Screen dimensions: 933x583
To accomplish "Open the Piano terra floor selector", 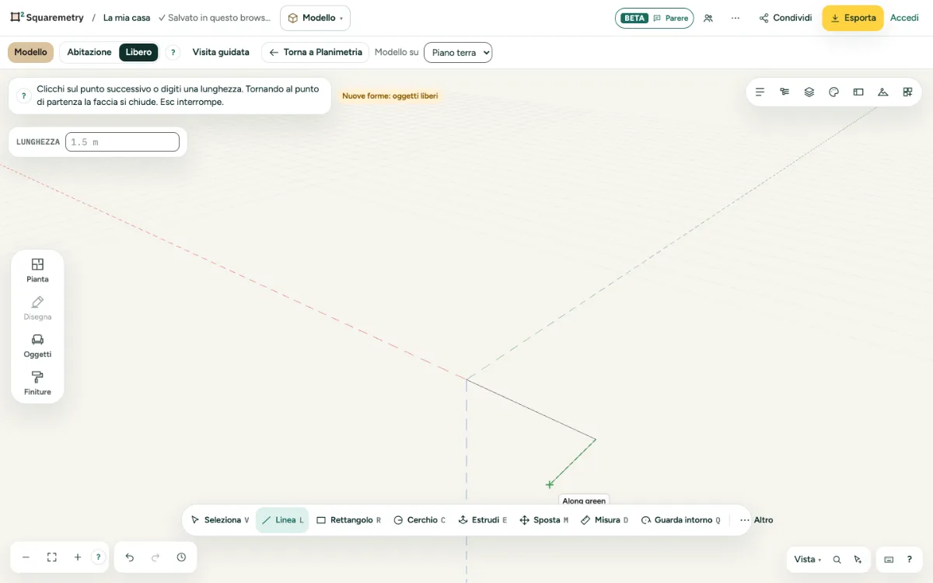I will coord(458,52).
